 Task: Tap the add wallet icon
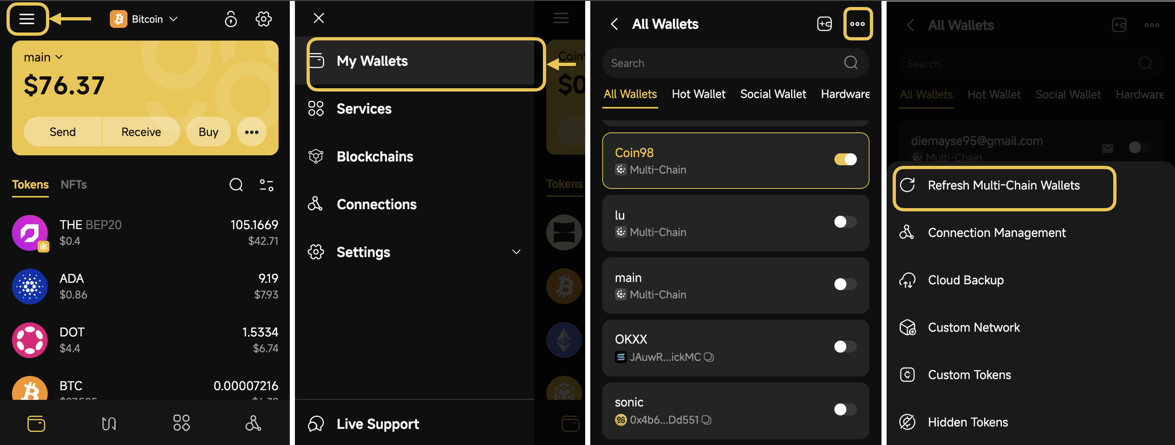coord(824,24)
